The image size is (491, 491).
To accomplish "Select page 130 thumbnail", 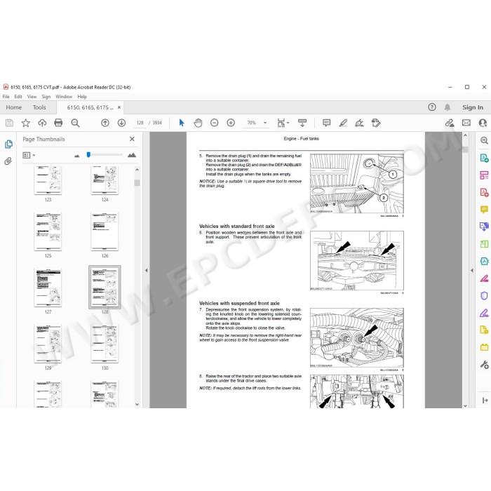I will click(105, 344).
